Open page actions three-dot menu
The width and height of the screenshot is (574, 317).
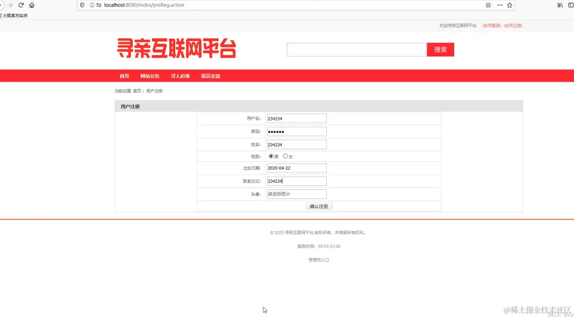[500, 5]
